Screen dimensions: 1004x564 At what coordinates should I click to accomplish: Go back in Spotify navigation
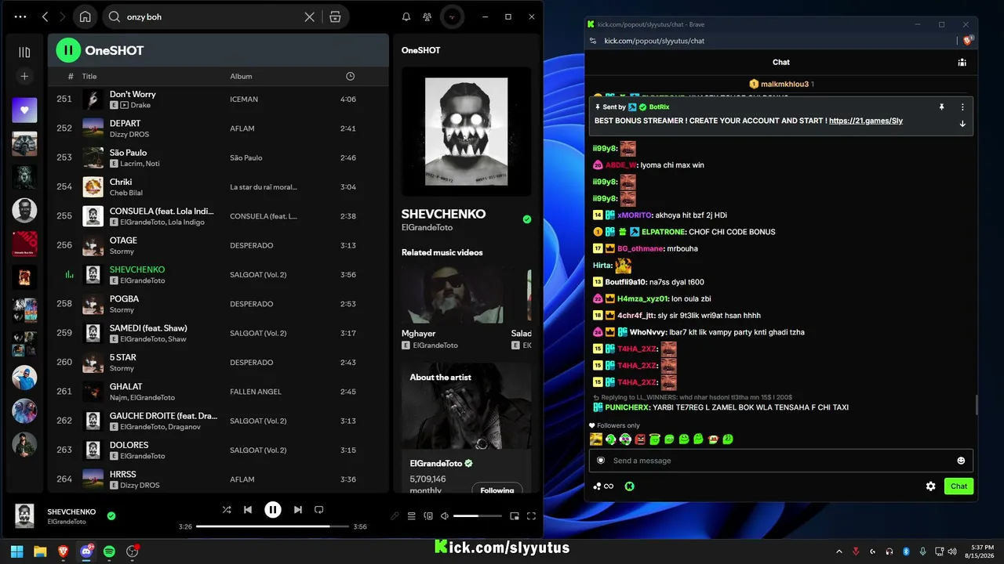(45, 16)
